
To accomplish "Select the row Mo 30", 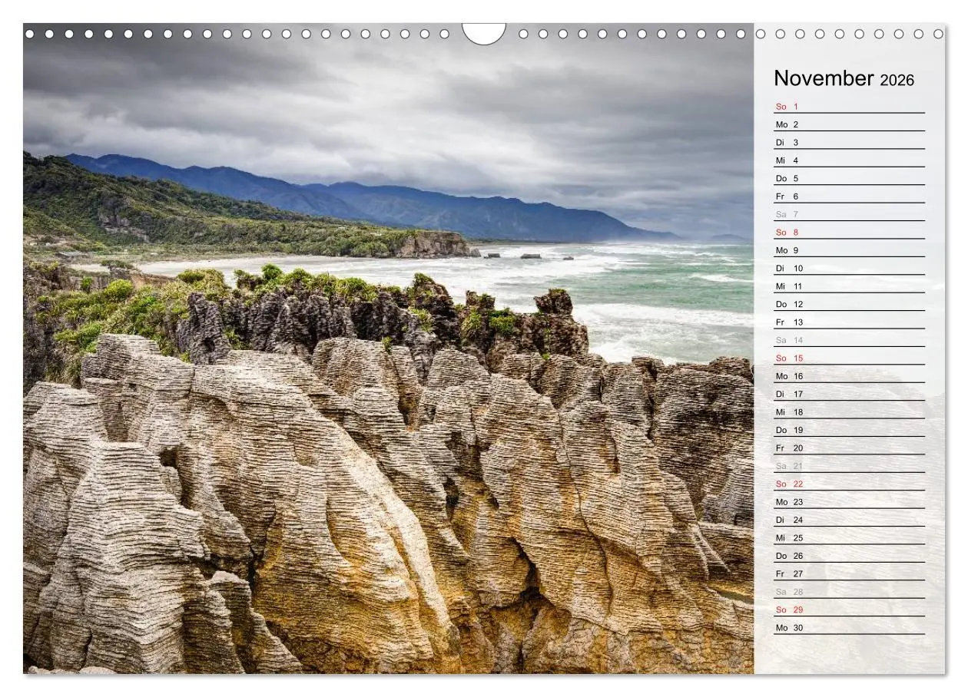I will coord(849,627).
